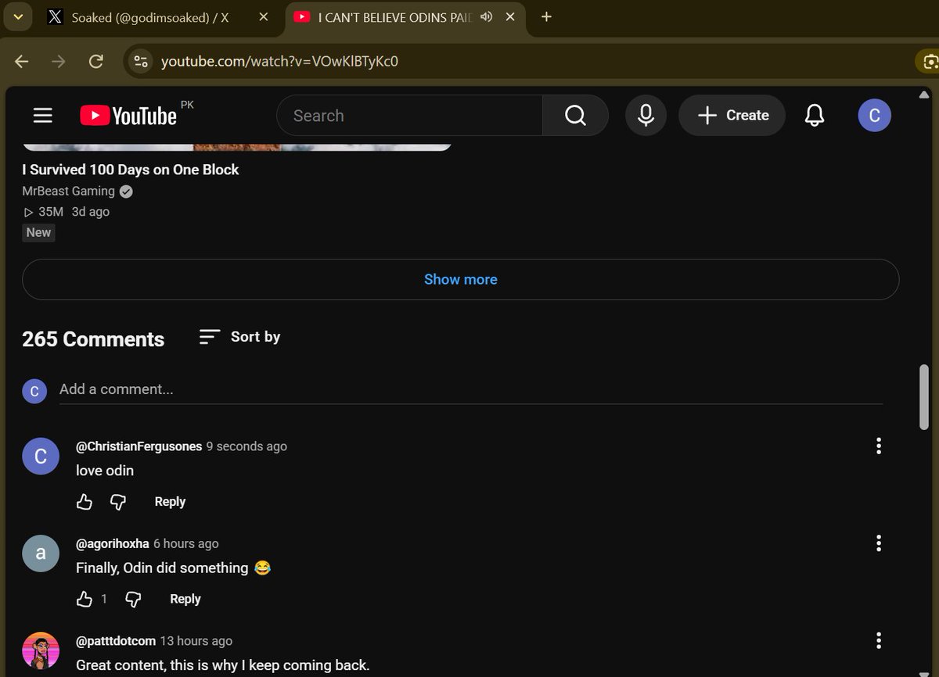Start voice search with microphone

646,116
